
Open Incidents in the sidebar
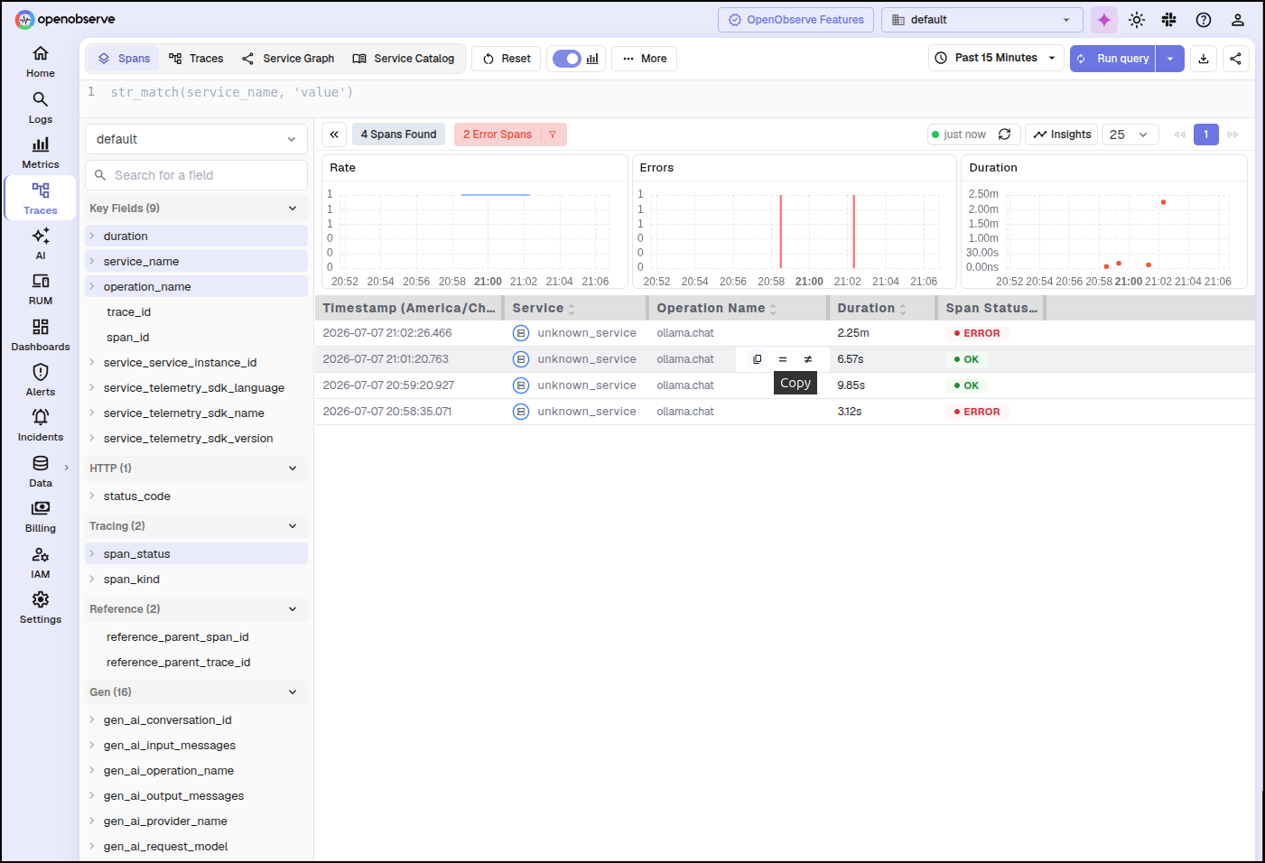(40, 425)
